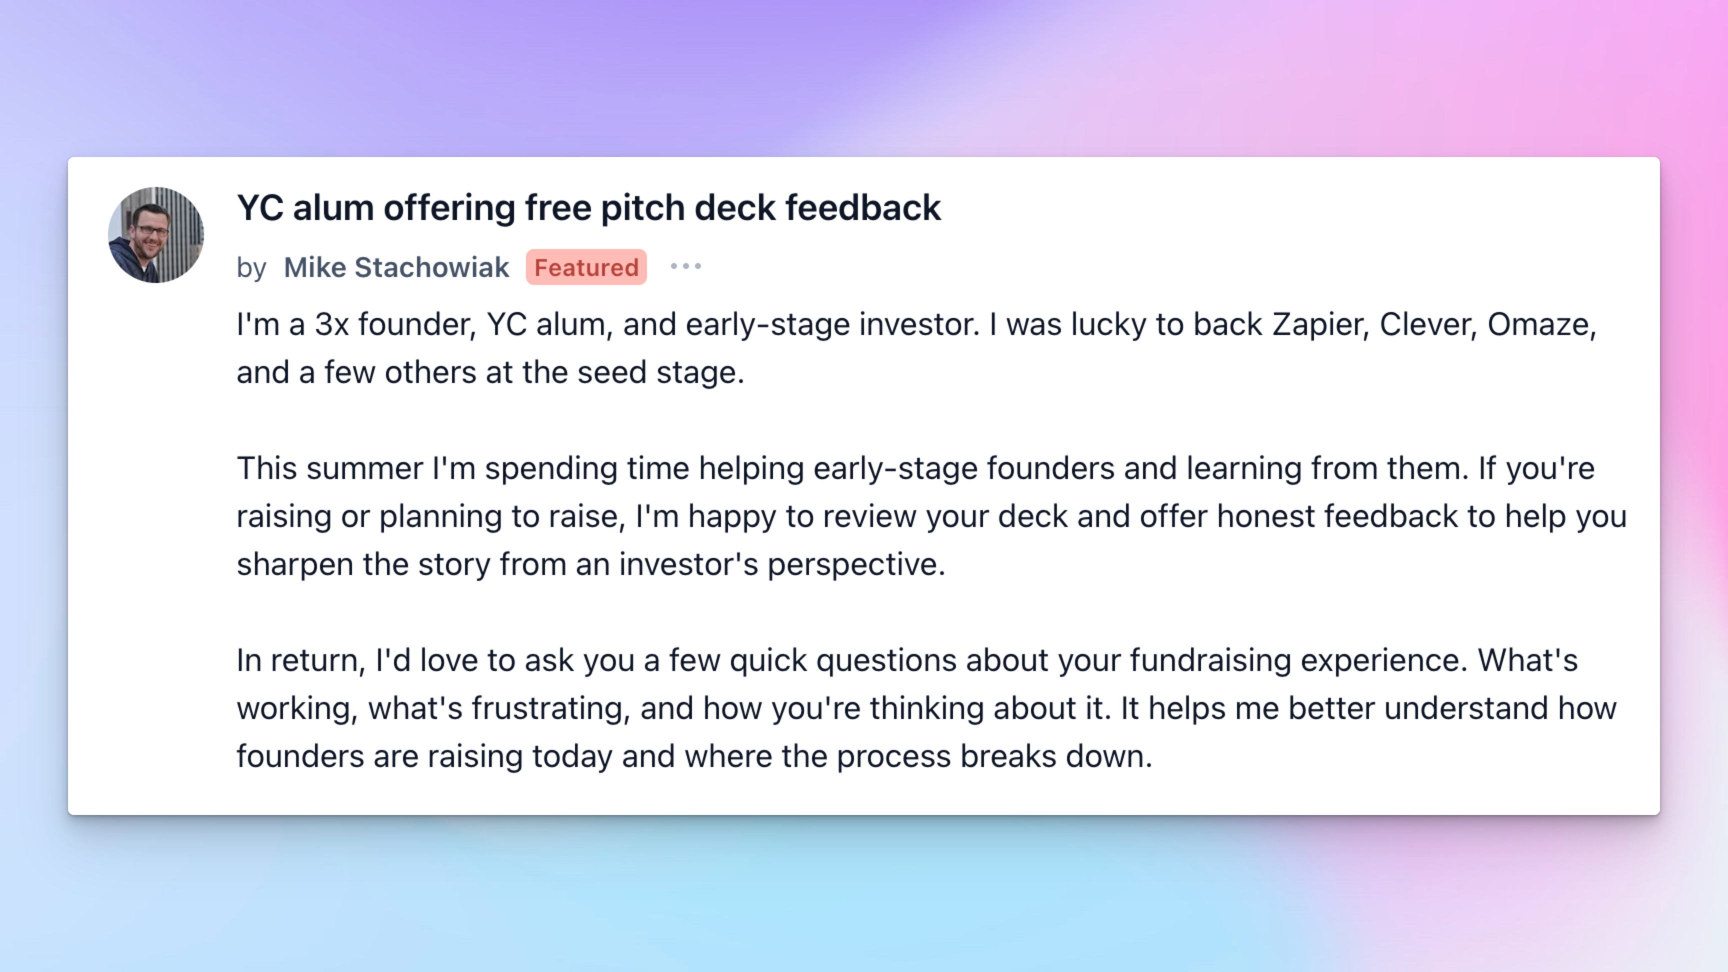Open the author link Mike Stachowiak
Viewport: 1728px width, 972px height.
pos(396,267)
